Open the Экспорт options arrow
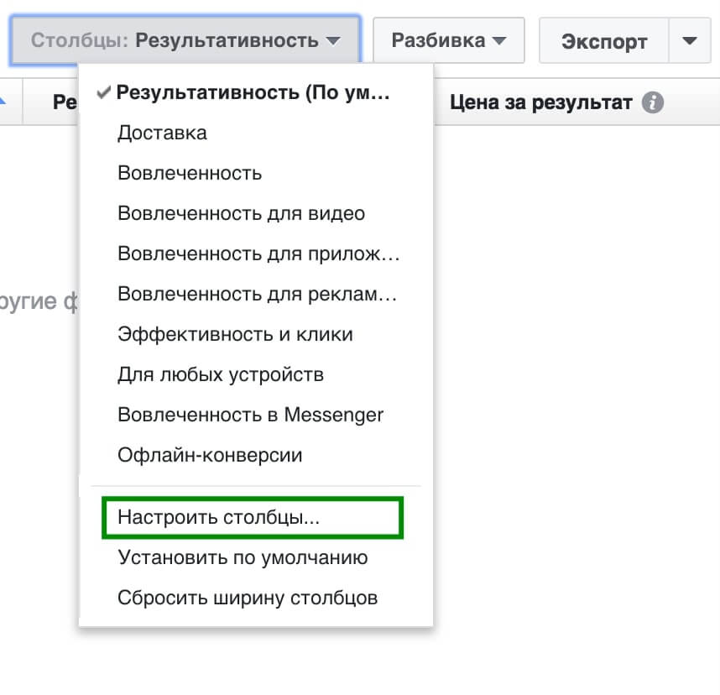This screenshot has height=695, width=720. (690, 40)
